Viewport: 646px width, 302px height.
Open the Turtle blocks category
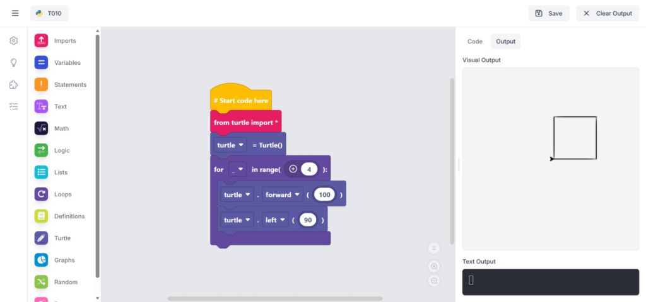[62, 238]
